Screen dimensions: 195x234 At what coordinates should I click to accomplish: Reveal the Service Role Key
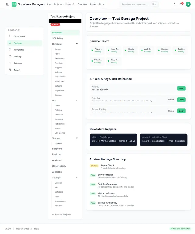171,111
